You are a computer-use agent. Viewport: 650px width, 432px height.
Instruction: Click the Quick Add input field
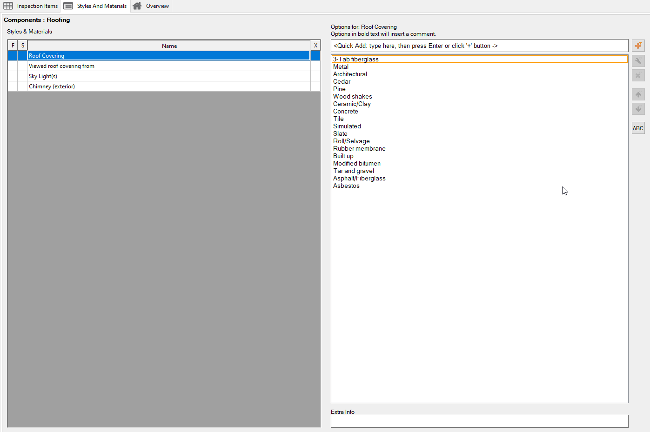(479, 46)
